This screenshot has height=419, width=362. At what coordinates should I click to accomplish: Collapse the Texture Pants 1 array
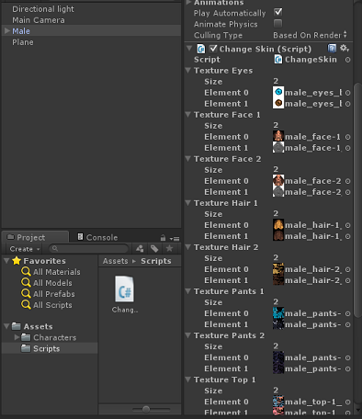click(x=188, y=291)
